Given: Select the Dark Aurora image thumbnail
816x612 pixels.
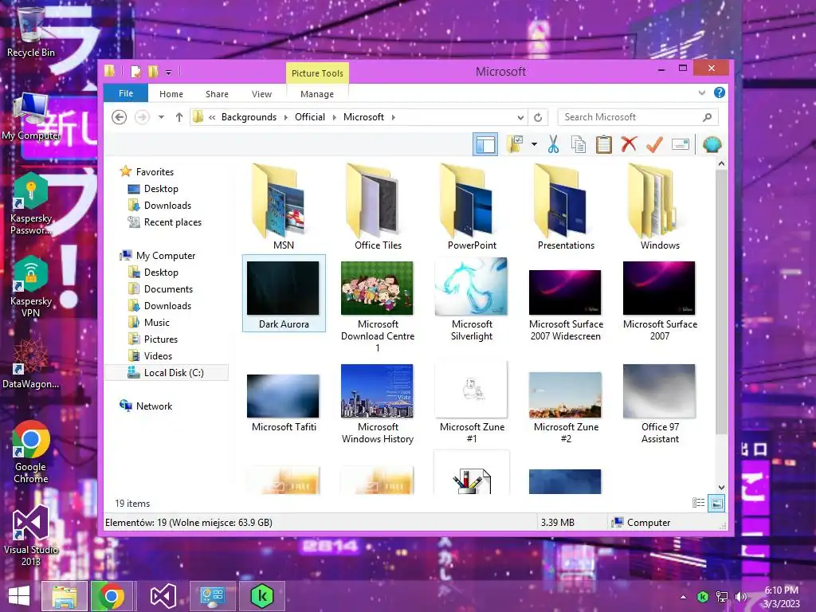Looking at the screenshot, I should tap(284, 293).
